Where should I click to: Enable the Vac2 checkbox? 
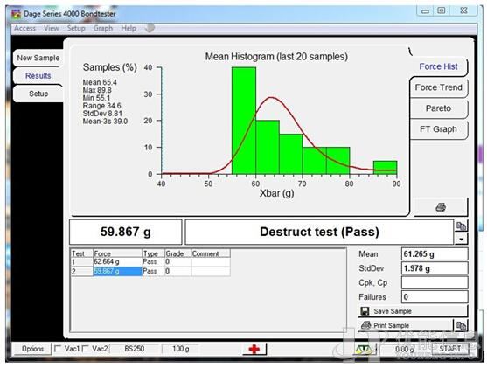[86, 349]
